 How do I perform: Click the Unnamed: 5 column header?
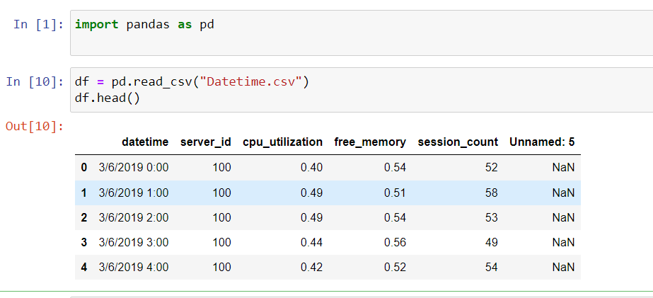tap(542, 142)
